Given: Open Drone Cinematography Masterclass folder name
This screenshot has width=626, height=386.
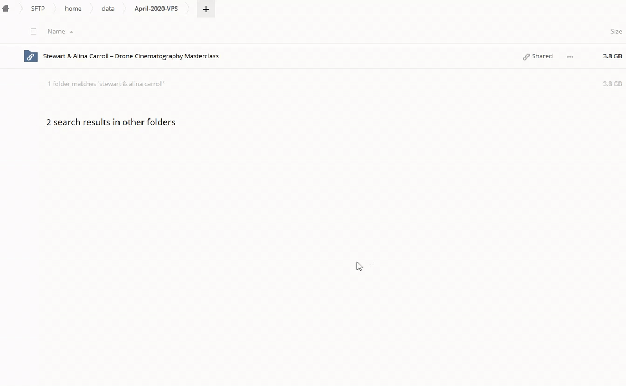Looking at the screenshot, I should pyautogui.click(x=131, y=56).
